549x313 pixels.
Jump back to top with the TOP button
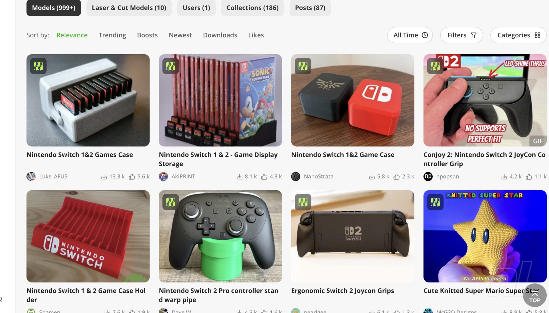535,295
